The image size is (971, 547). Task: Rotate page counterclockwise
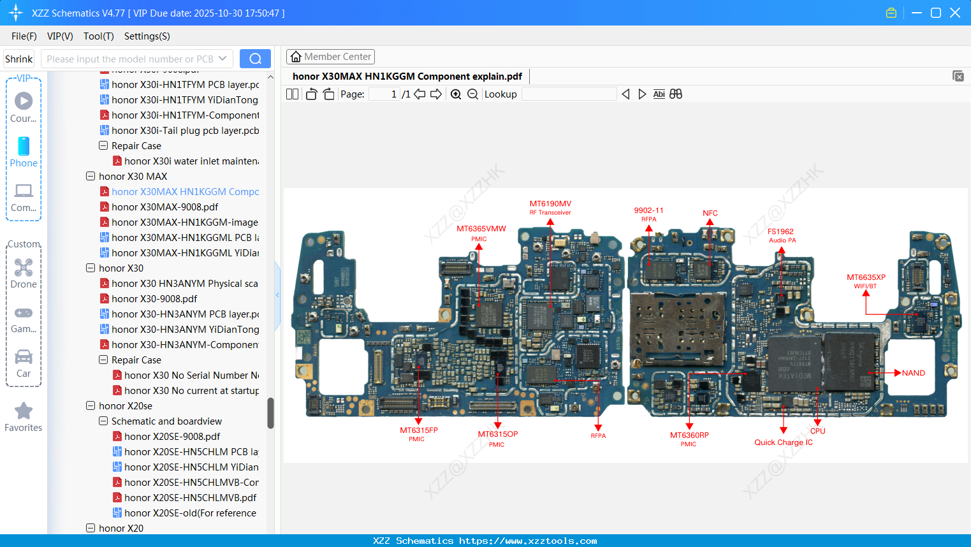coord(311,94)
